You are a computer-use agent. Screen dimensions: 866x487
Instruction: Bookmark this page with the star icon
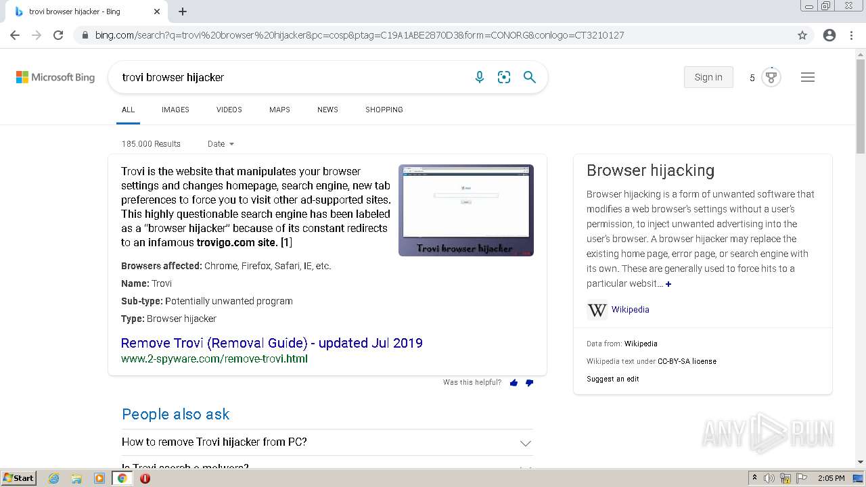click(802, 35)
